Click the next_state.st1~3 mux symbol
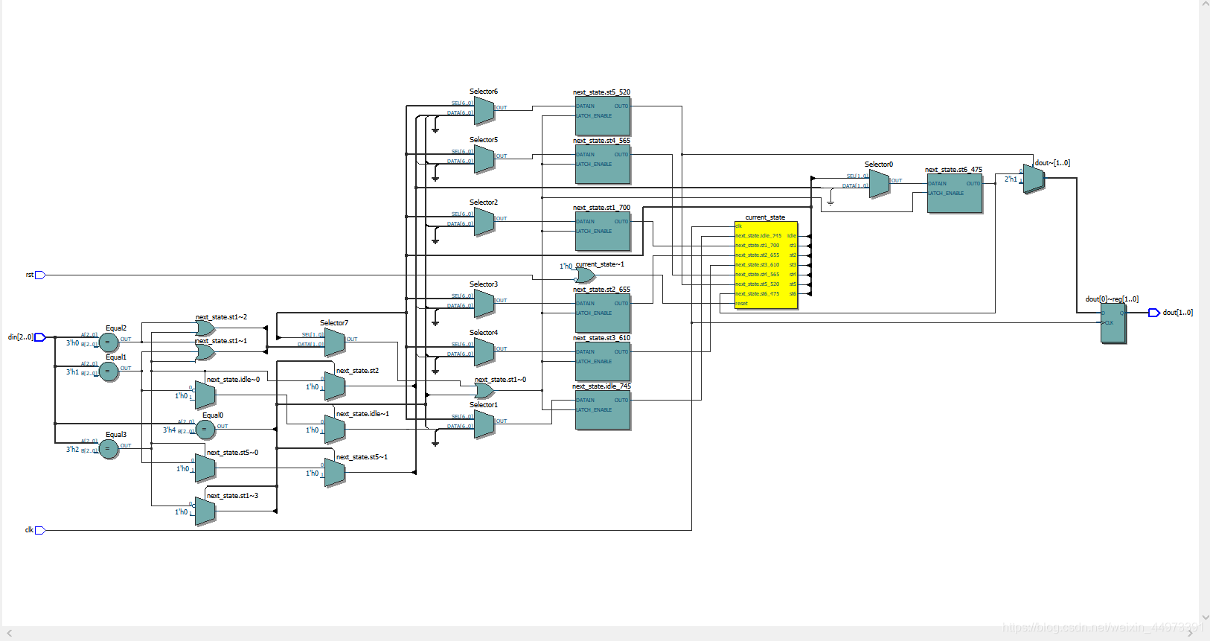 [205, 511]
